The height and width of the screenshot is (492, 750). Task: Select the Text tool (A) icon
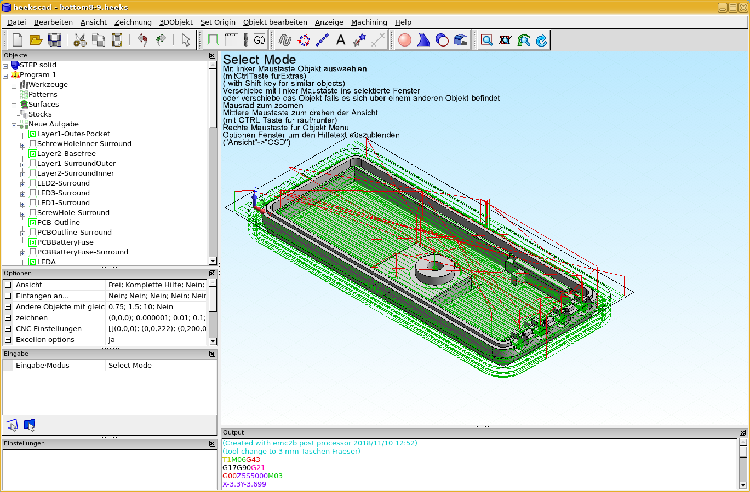[341, 40]
